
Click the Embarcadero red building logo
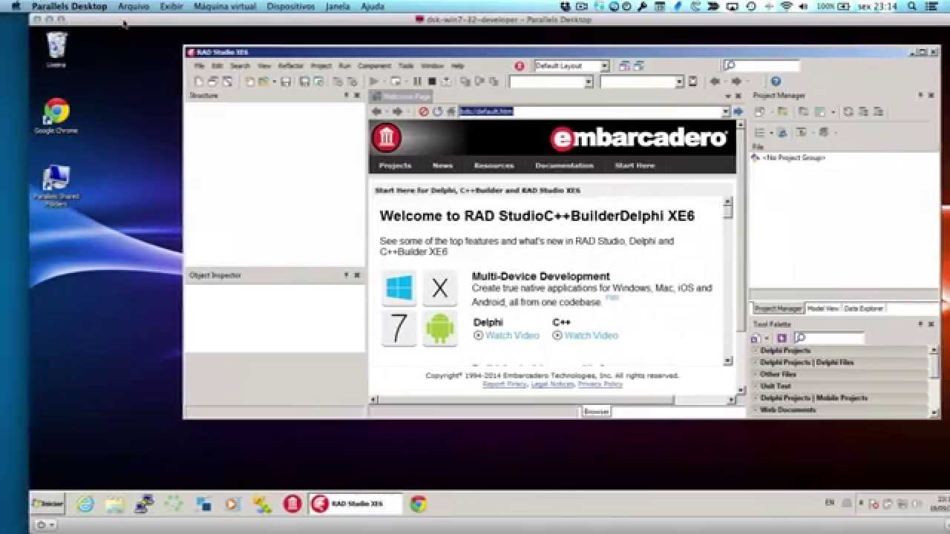(x=387, y=138)
